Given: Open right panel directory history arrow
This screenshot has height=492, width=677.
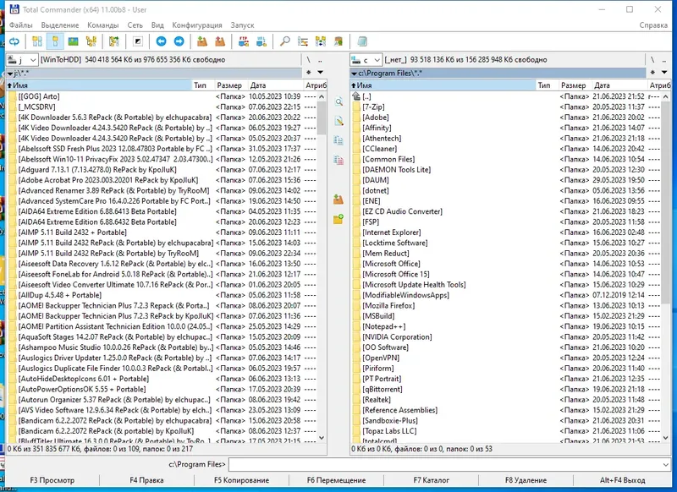Looking at the screenshot, I should pos(664,73).
